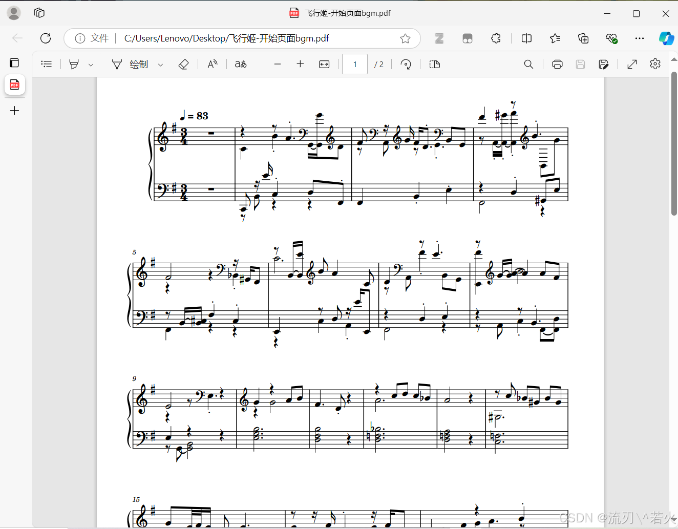Open Browser essentials heart icon

coord(611,38)
